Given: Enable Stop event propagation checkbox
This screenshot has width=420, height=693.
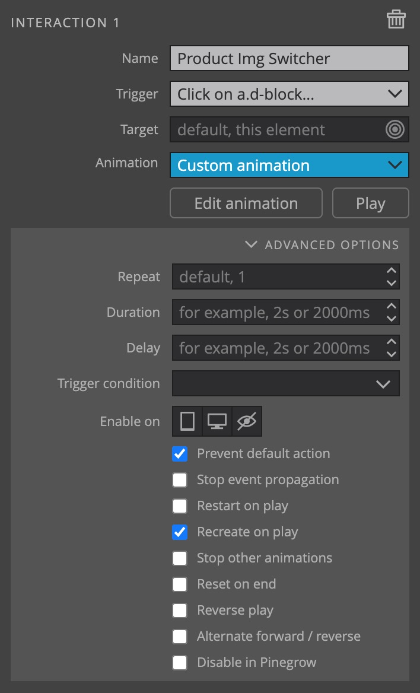Looking at the screenshot, I should (180, 479).
